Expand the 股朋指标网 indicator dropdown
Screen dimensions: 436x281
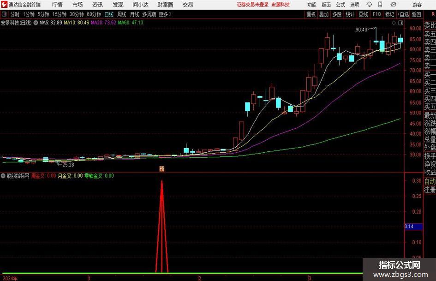click(x=3, y=176)
